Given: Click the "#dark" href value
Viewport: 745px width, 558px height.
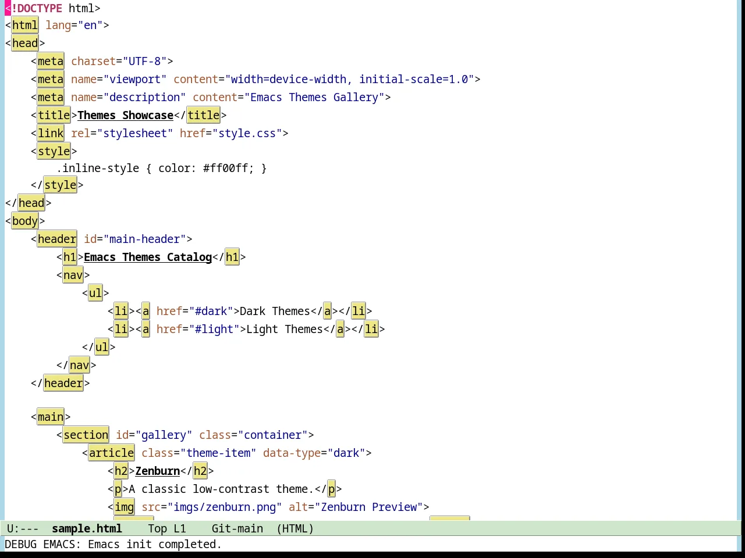Looking at the screenshot, I should point(211,311).
